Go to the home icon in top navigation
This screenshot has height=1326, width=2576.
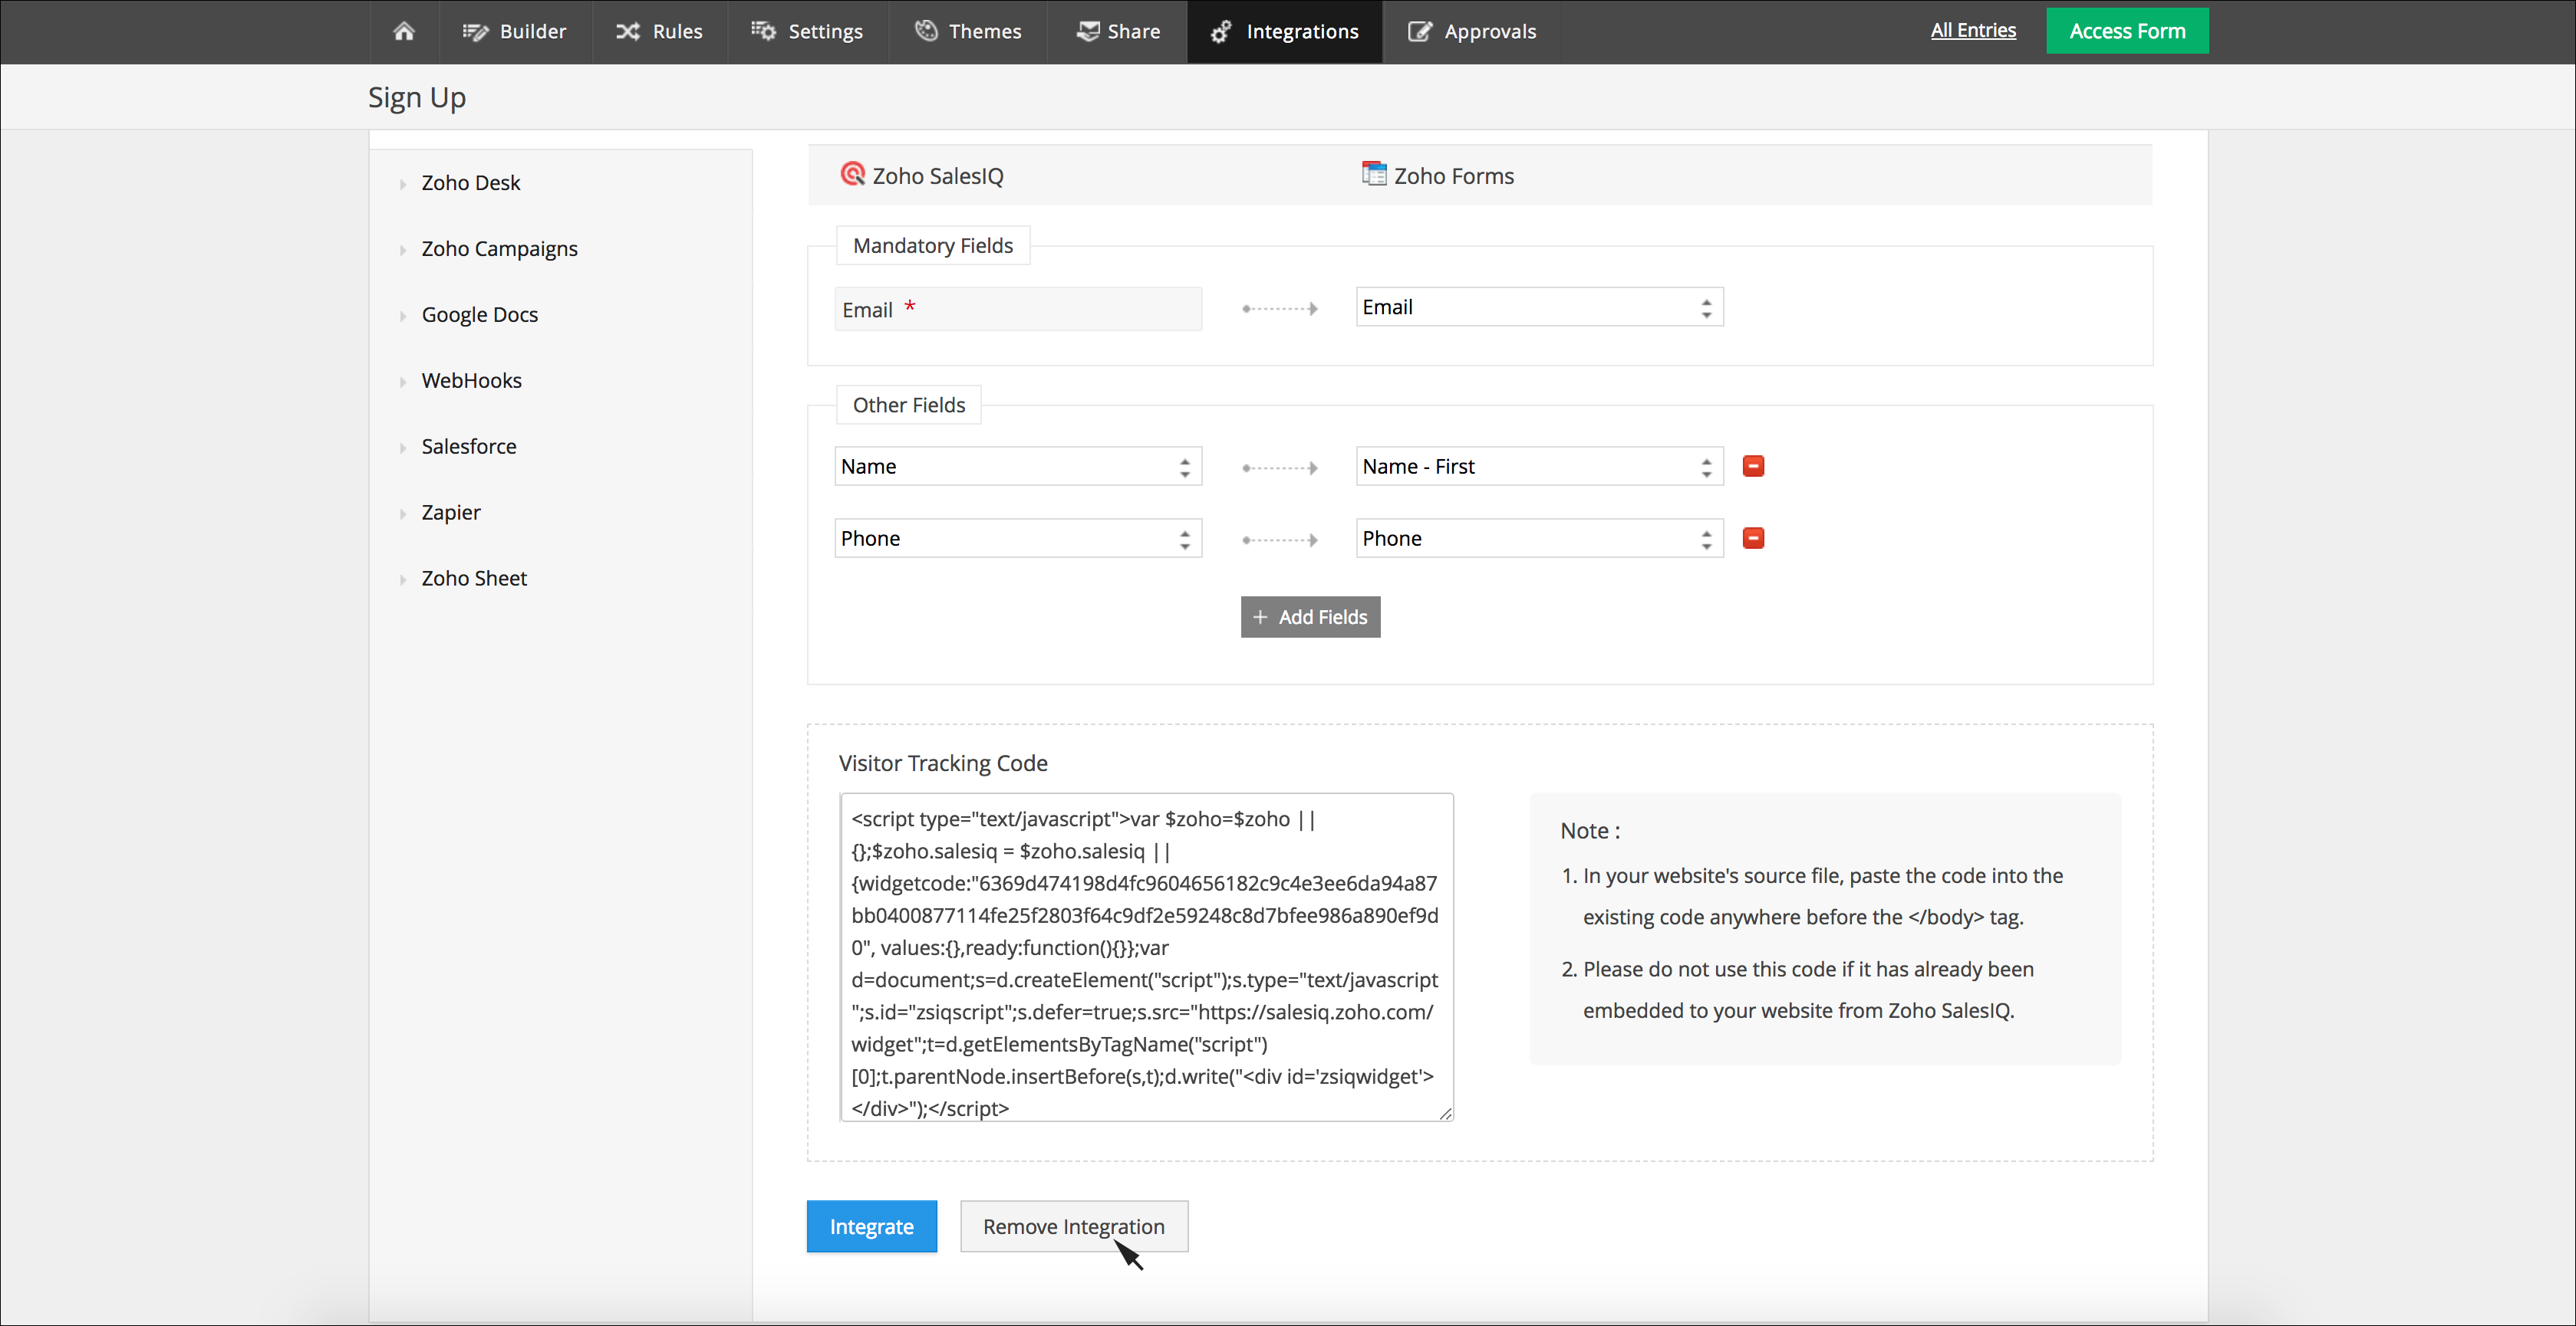[404, 31]
